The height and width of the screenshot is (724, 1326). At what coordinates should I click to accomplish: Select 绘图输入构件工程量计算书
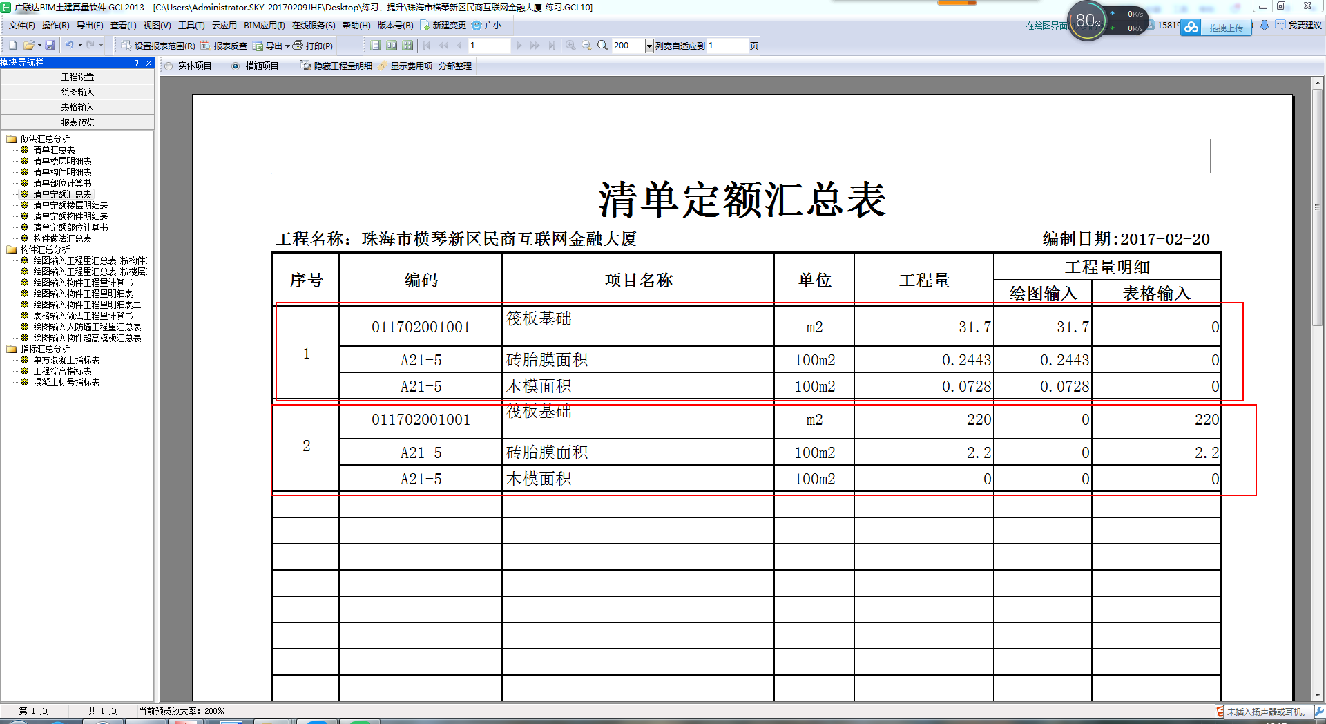pos(83,283)
